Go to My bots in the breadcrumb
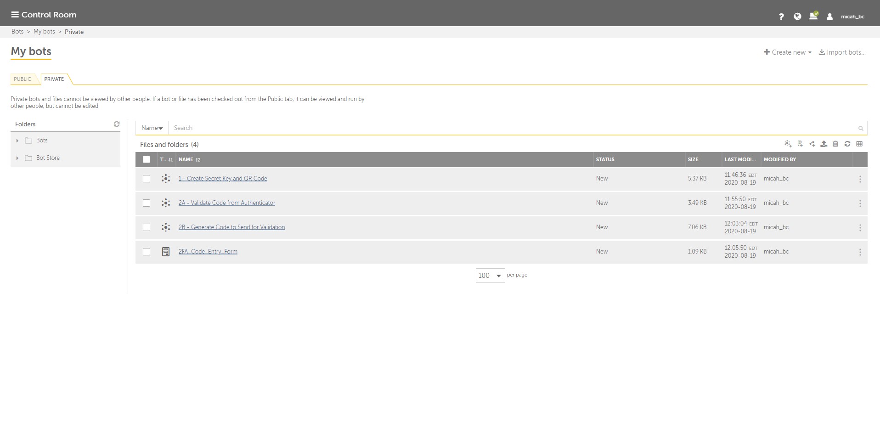 click(x=44, y=32)
